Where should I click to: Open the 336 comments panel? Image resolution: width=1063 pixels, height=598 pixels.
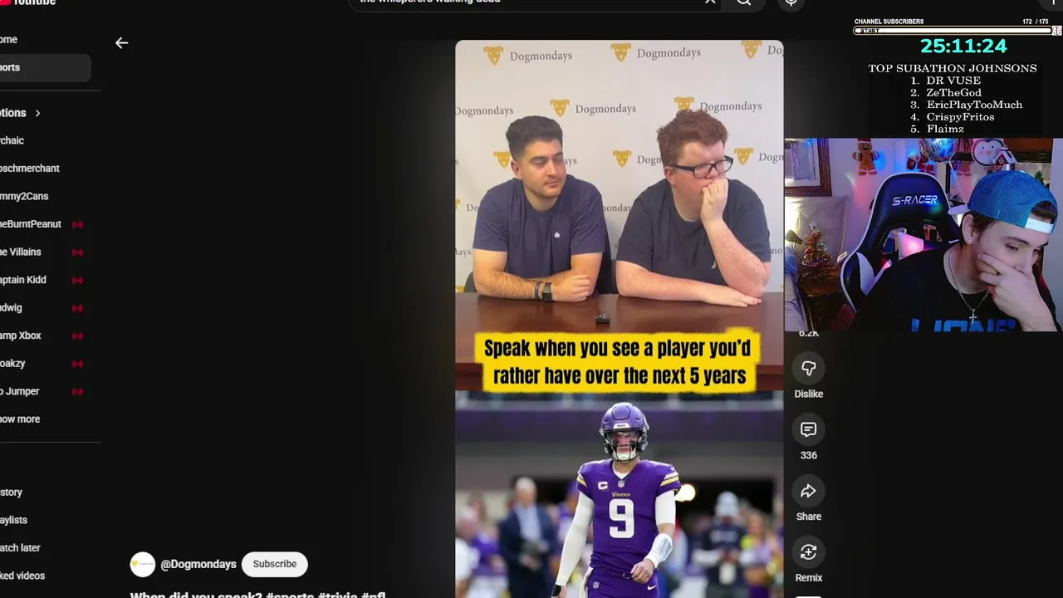click(x=808, y=429)
